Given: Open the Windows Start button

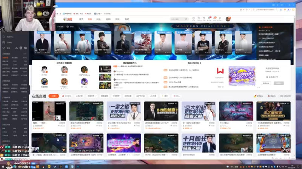Looking at the screenshot, I should tap(3, 167).
